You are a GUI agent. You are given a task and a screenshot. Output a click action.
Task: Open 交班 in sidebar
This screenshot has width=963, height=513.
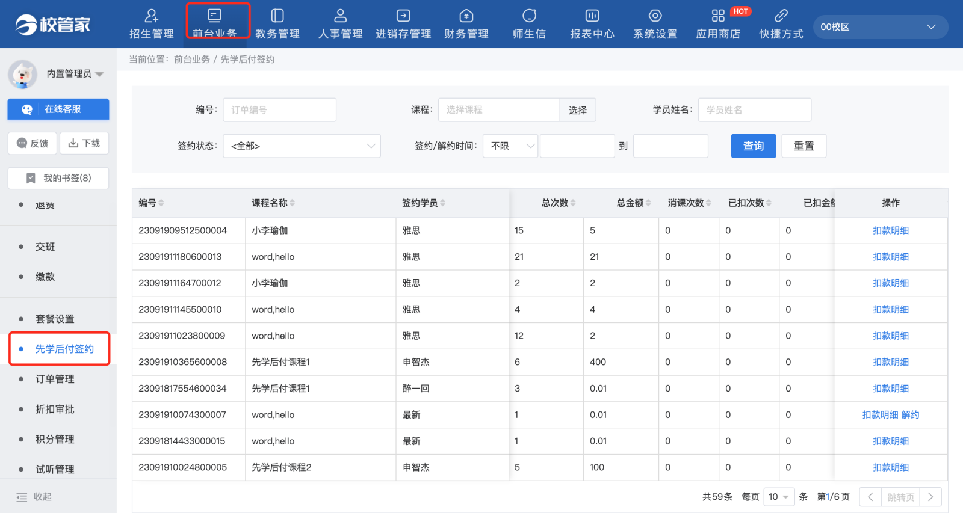[45, 247]
